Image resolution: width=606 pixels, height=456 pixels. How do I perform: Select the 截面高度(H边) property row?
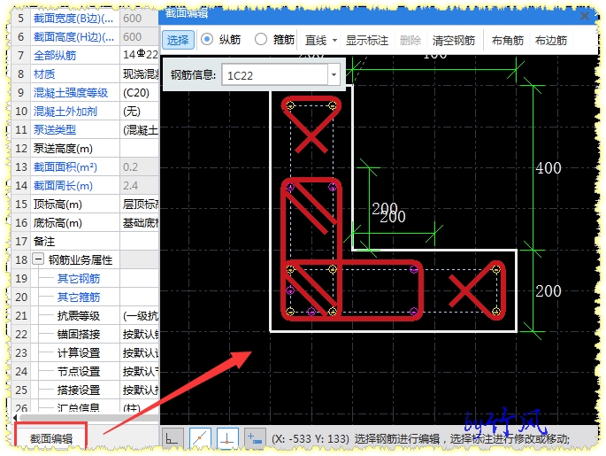pyautogui.click(x=85, y=36)
